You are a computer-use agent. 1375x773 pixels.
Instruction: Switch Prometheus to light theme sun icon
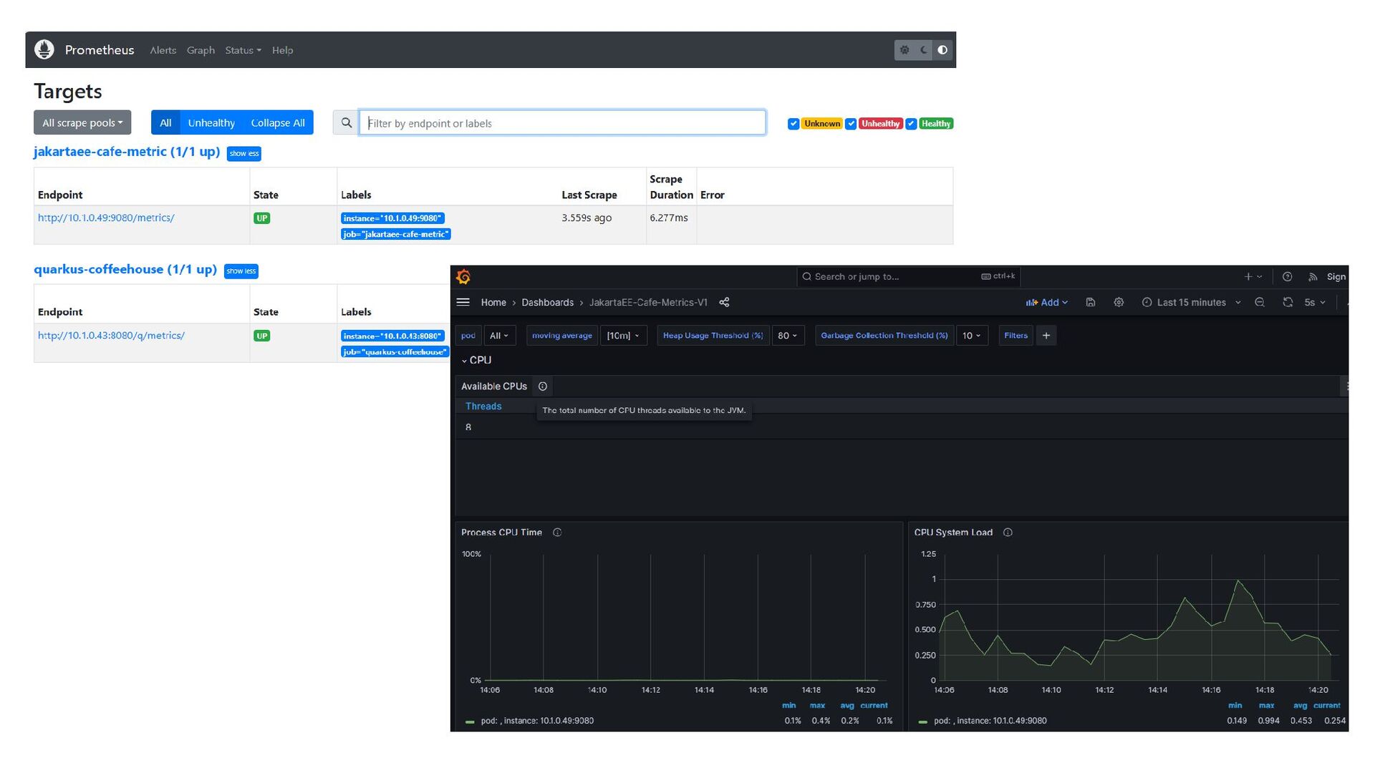coord(904,50)
